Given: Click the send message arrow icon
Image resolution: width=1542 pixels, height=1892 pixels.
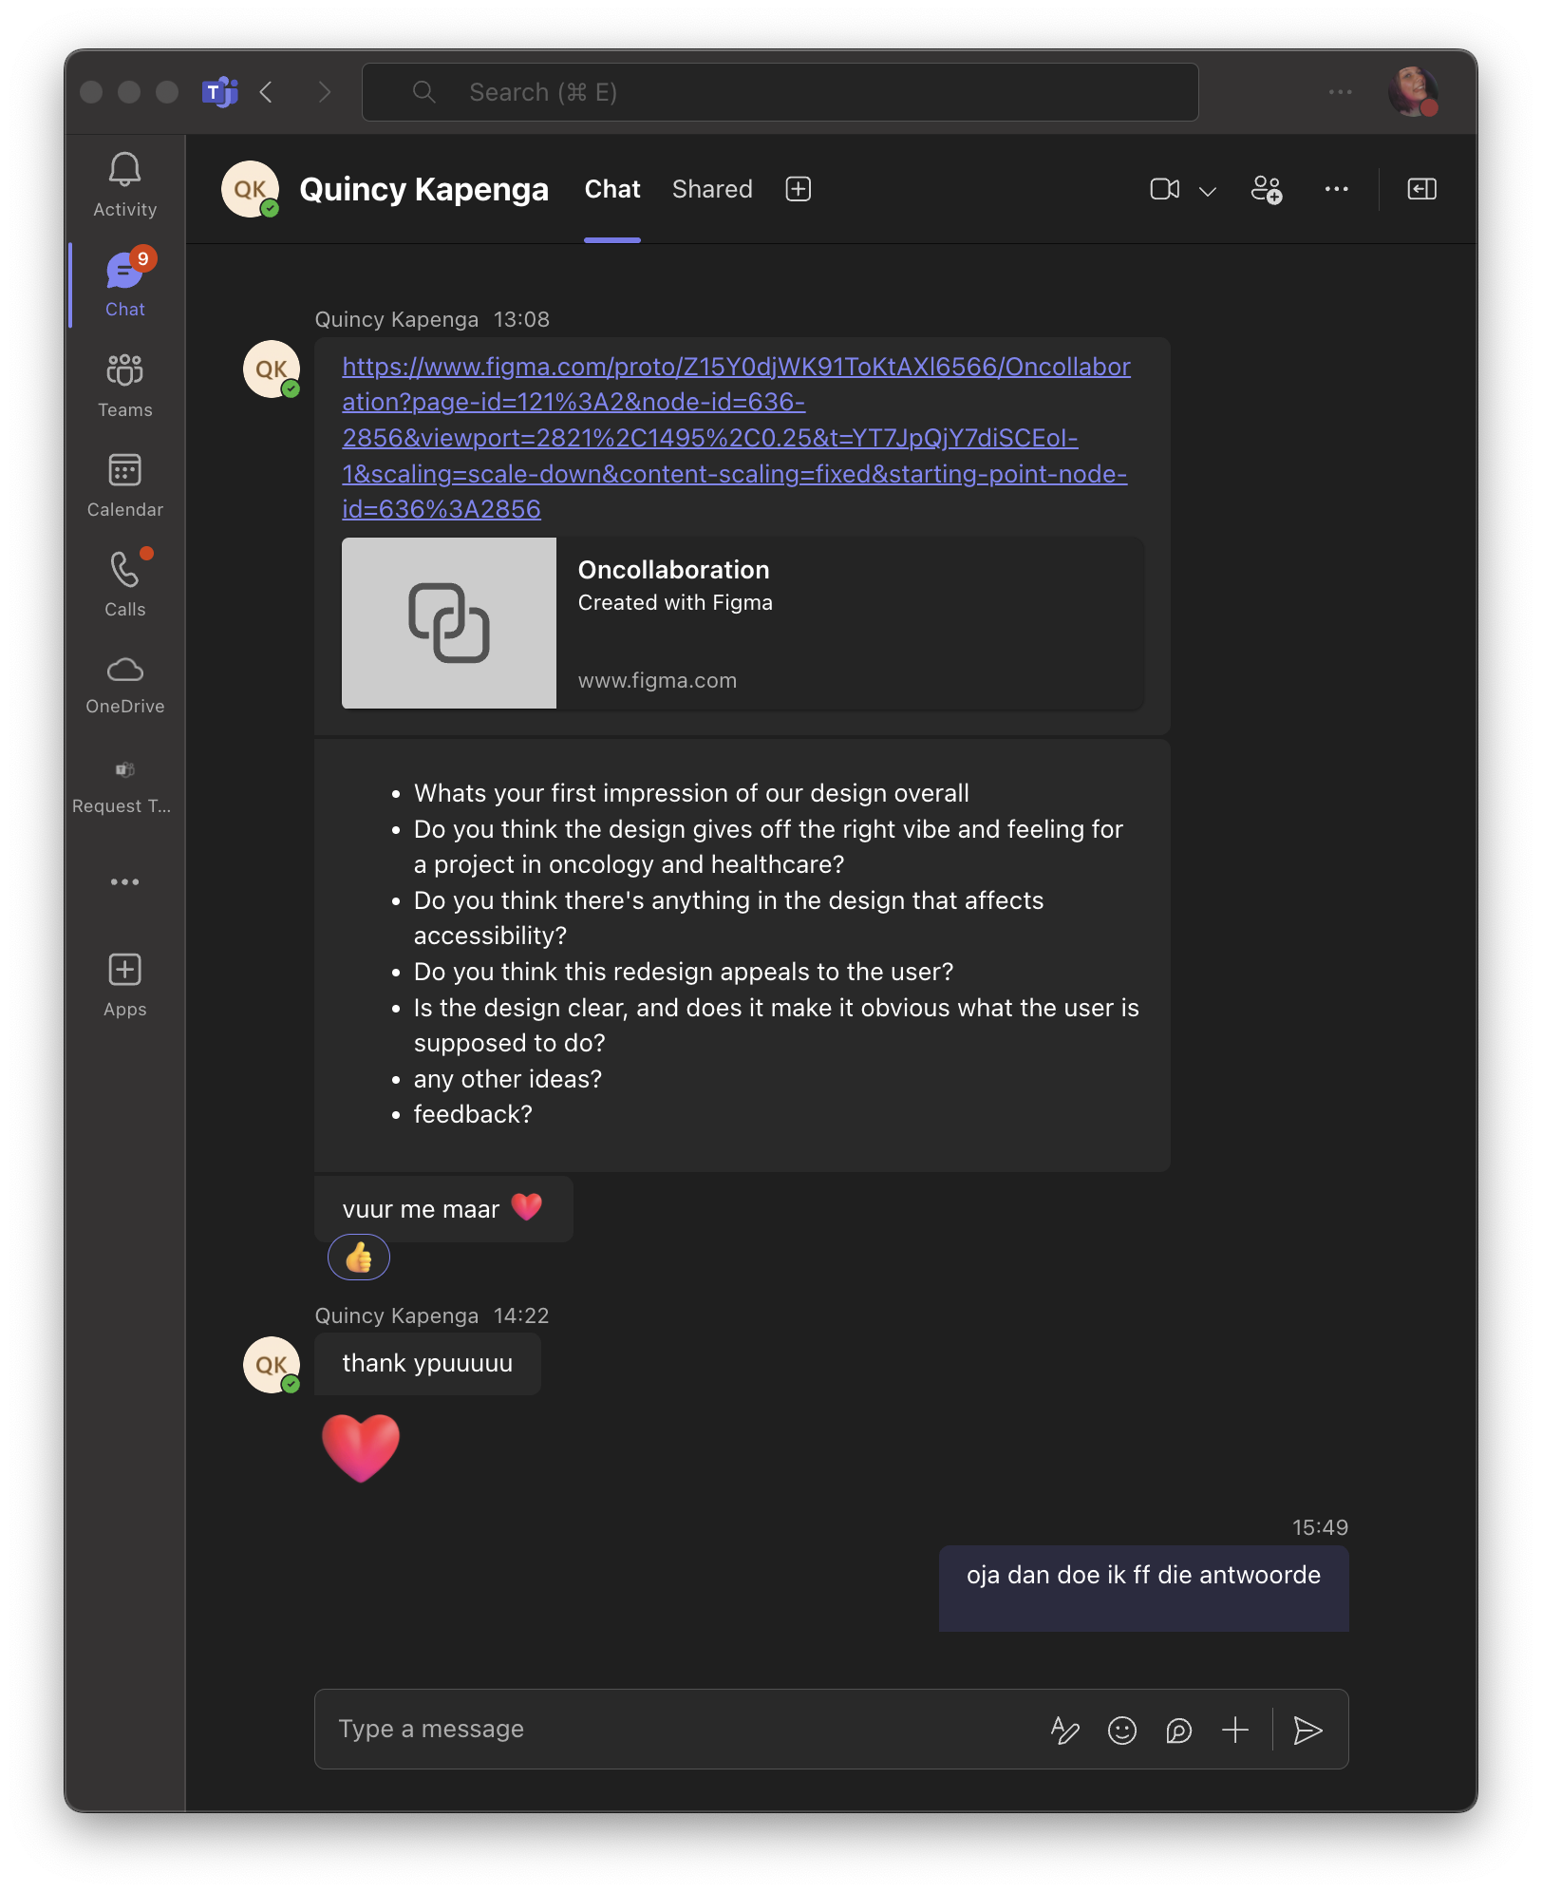Looking at the screenshot, I should click(1307, 1730).
